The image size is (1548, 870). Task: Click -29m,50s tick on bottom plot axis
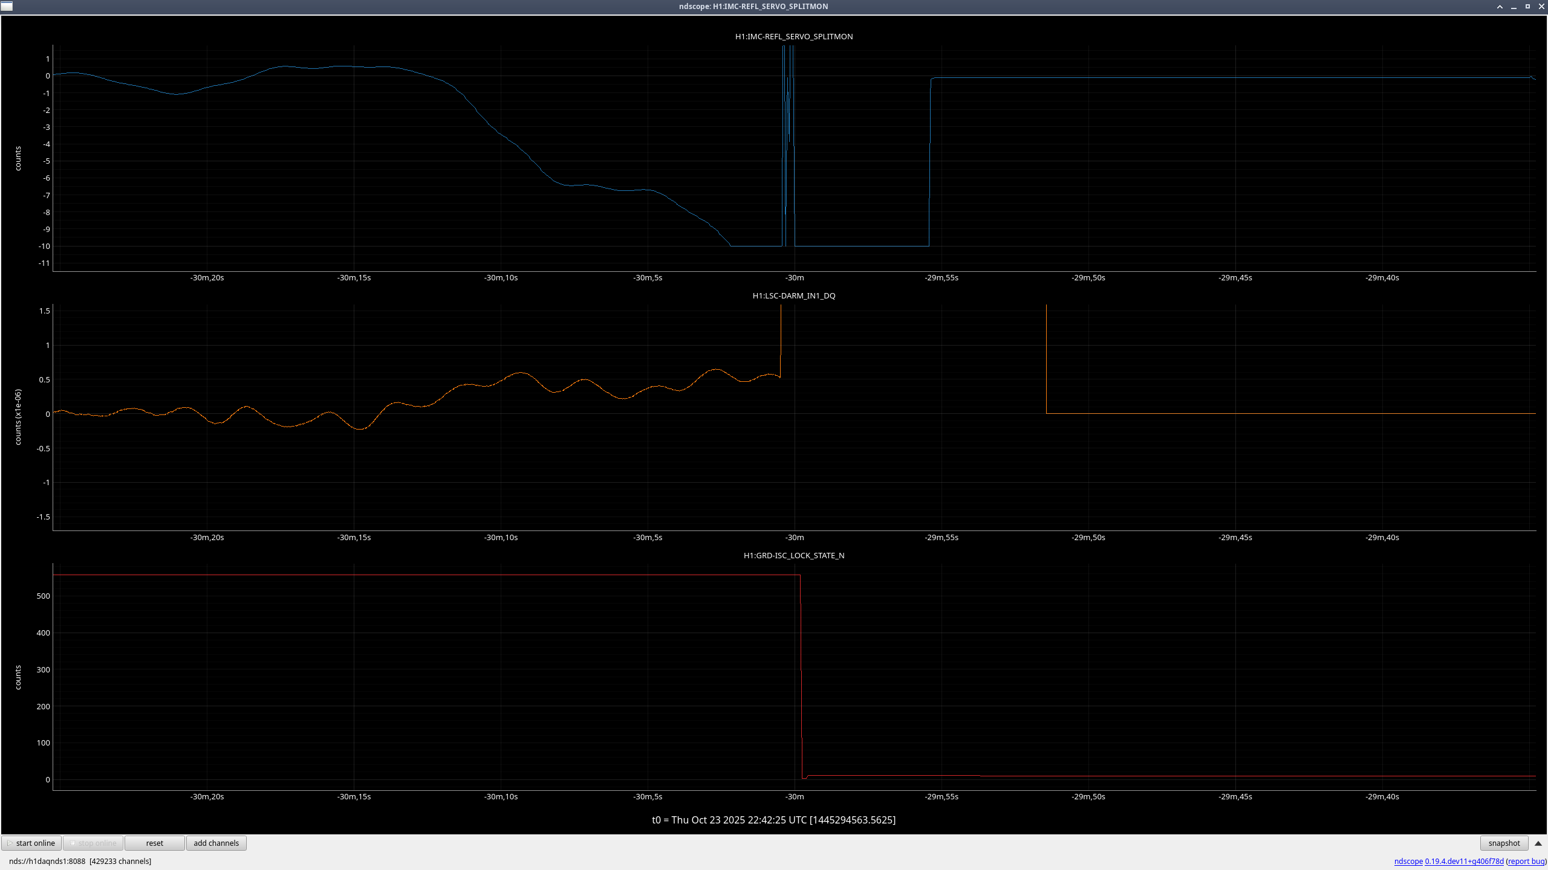point(1088,797)
